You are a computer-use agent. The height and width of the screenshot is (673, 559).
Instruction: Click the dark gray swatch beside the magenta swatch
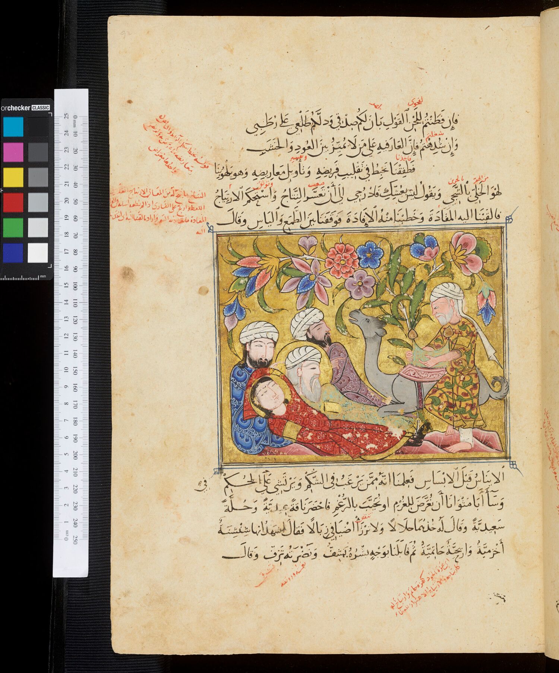[38, 152]
